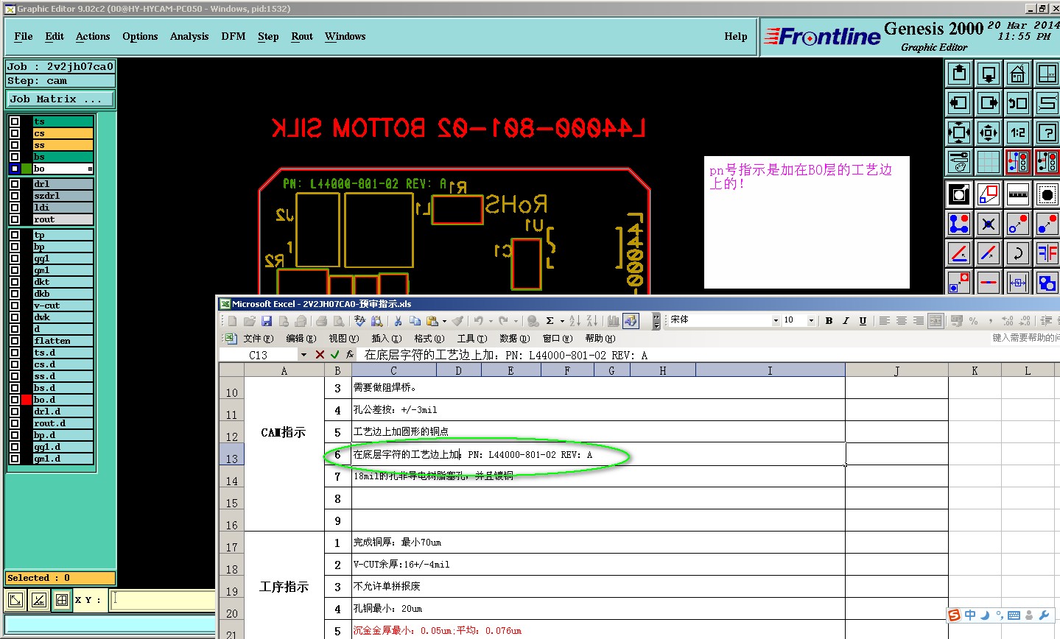Screen dimensions: 1060x639
Task: Toggle the checkbox for layer flatten
Action: click(x=15, y=341)
